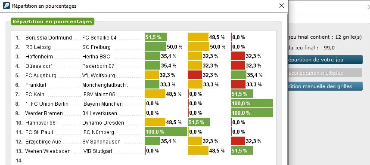Click the green 100,0 % bar for Bayern München

coord(252,103)
